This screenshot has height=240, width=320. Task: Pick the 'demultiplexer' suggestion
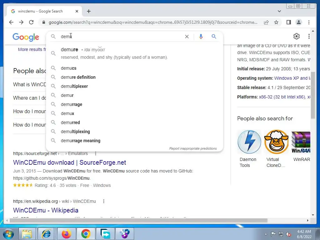[x=134, y=86]
